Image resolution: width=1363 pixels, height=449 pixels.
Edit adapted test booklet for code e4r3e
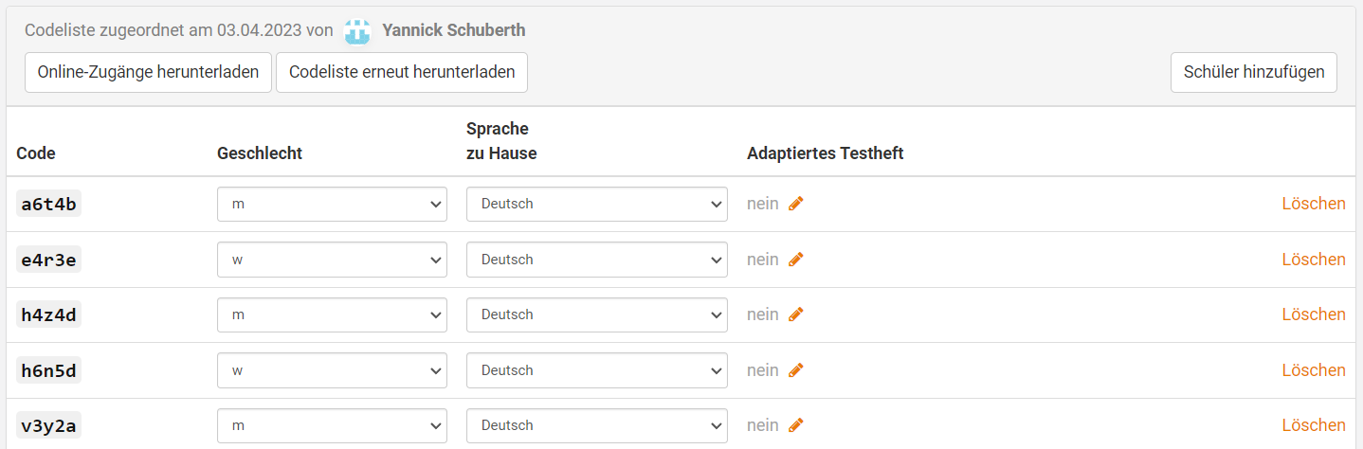[x=796, y=260]
